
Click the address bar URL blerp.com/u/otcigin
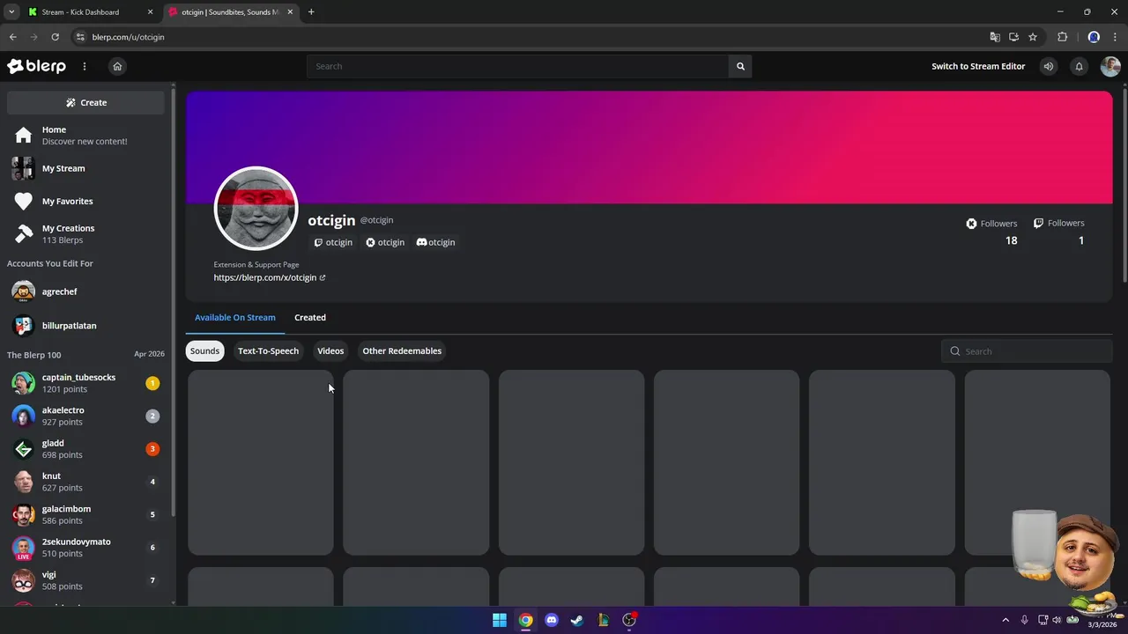pos(128,37)
